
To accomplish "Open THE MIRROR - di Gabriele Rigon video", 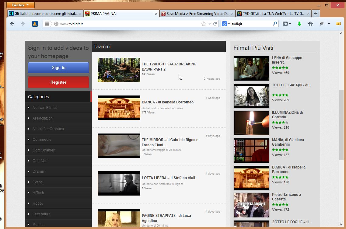I will coord(170,142).
